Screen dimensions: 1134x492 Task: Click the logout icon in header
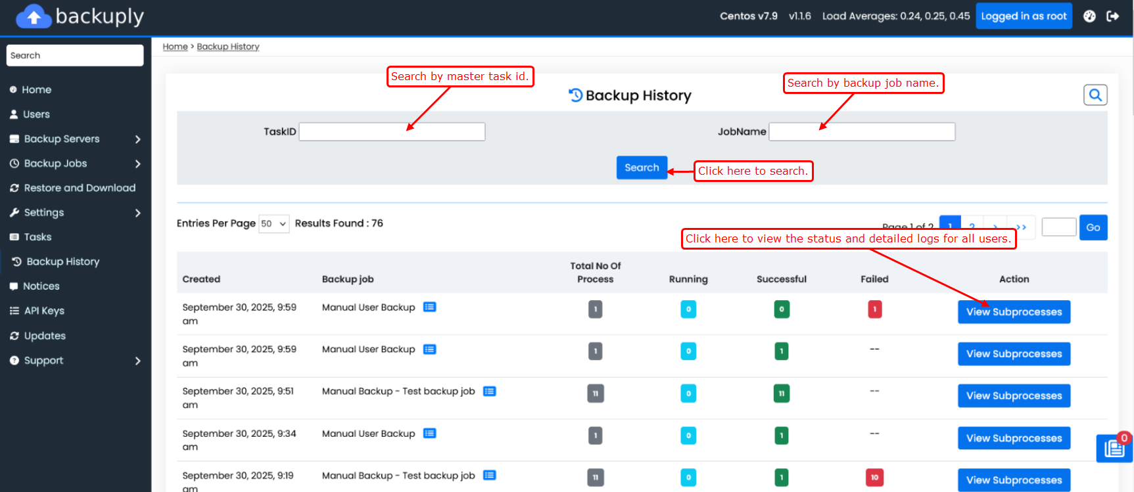coord(1112,16)
